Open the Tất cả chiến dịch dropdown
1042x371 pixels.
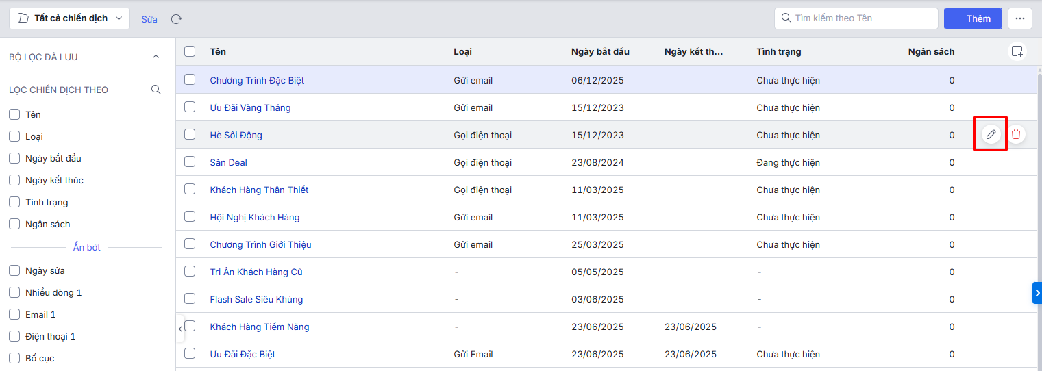(70, 18)
